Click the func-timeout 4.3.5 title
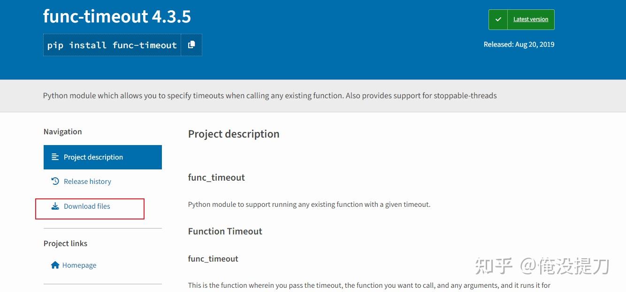The width and height of the screenshot is (626, 292). click(117, 16)
